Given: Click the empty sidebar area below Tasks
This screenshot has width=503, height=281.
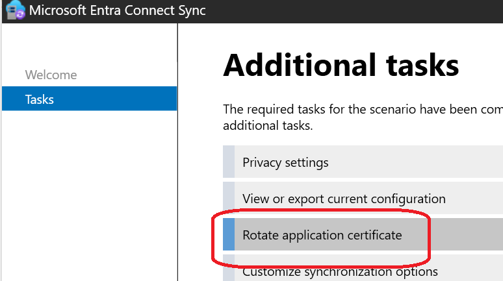Looking at the screenshot, I should click(88, 195).
